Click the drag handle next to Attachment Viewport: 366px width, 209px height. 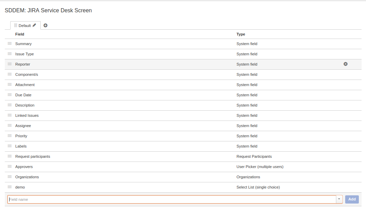pos(10,84)
